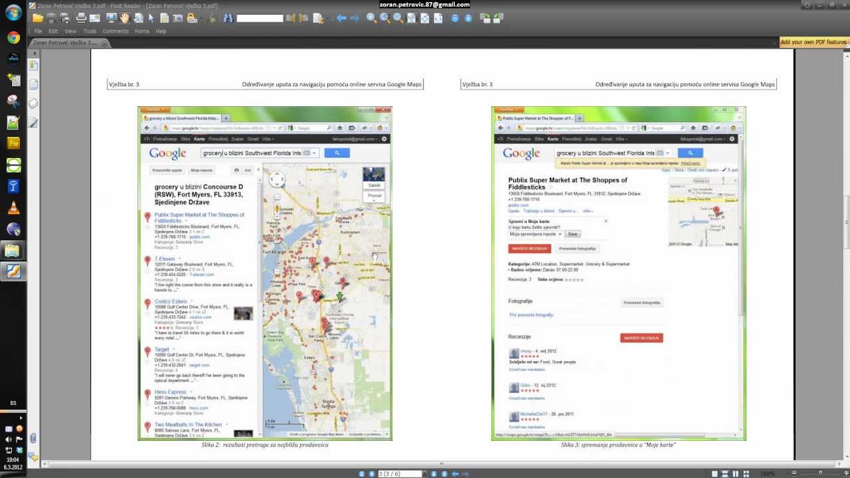
Task: Click the search text field in toolbar
Action: tap(260, 18)
